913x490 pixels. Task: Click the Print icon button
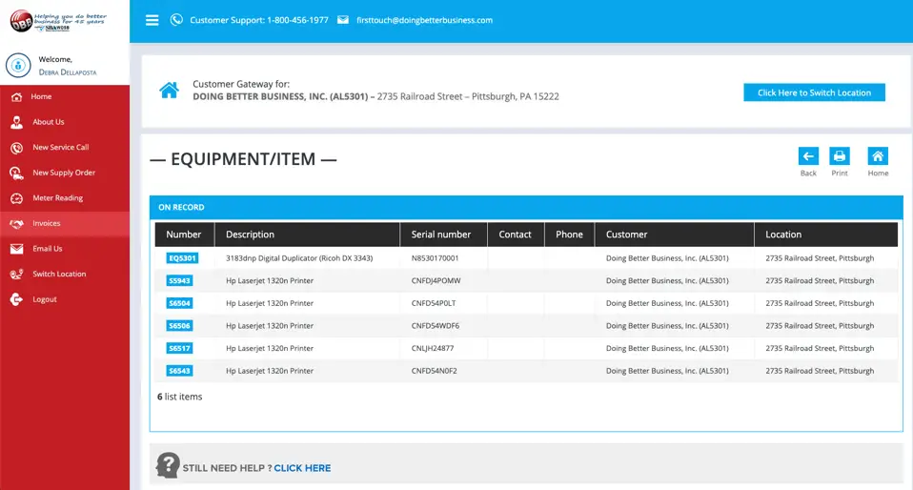[x=839, y=156]
